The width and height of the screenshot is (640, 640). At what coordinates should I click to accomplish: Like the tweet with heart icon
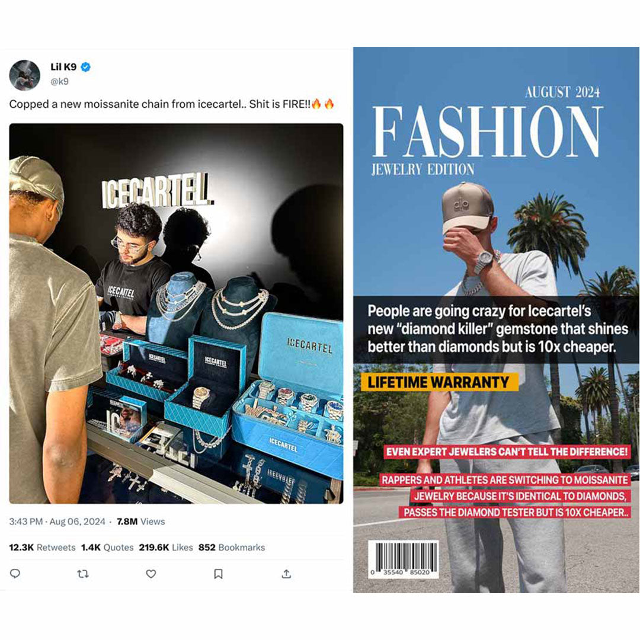[151, 574]
